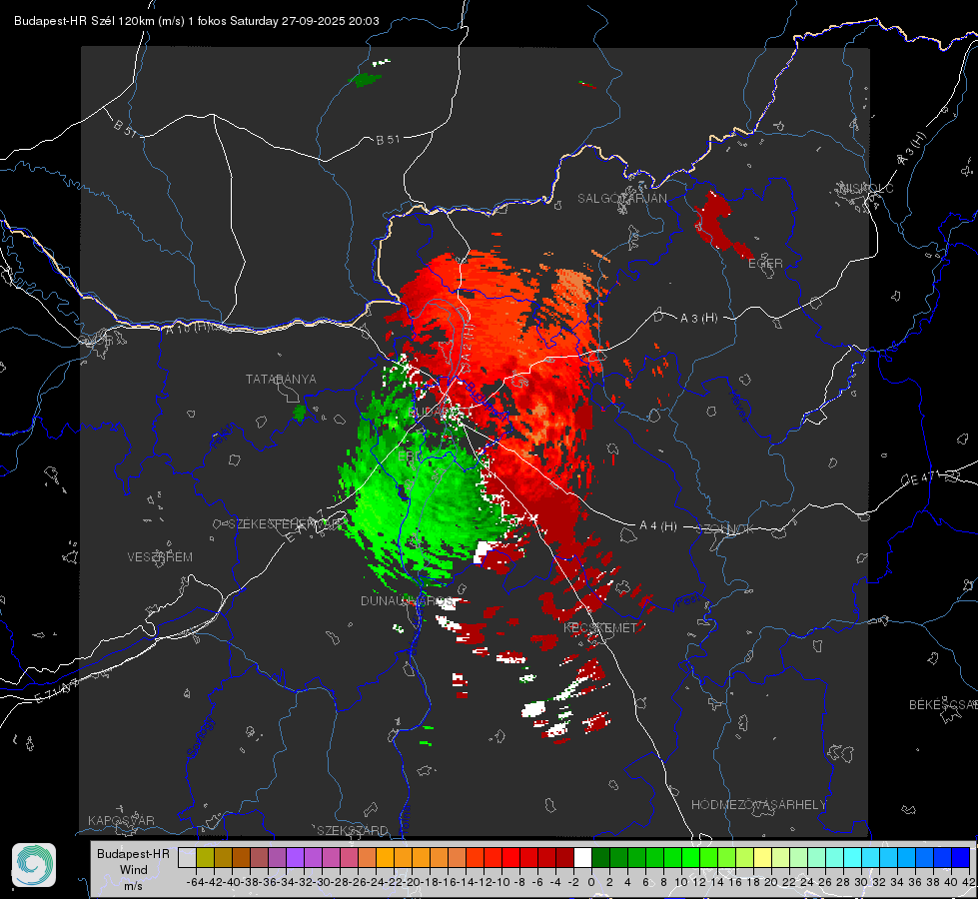Pick the light gray swatch left of -64

187,858
